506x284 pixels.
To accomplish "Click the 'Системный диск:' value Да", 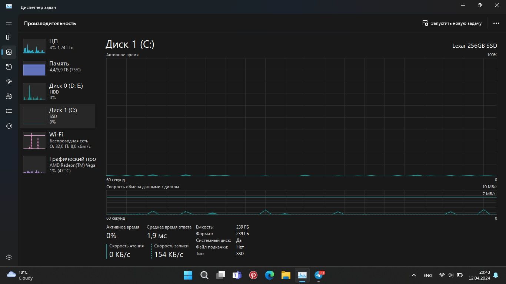I will point(239,240).
